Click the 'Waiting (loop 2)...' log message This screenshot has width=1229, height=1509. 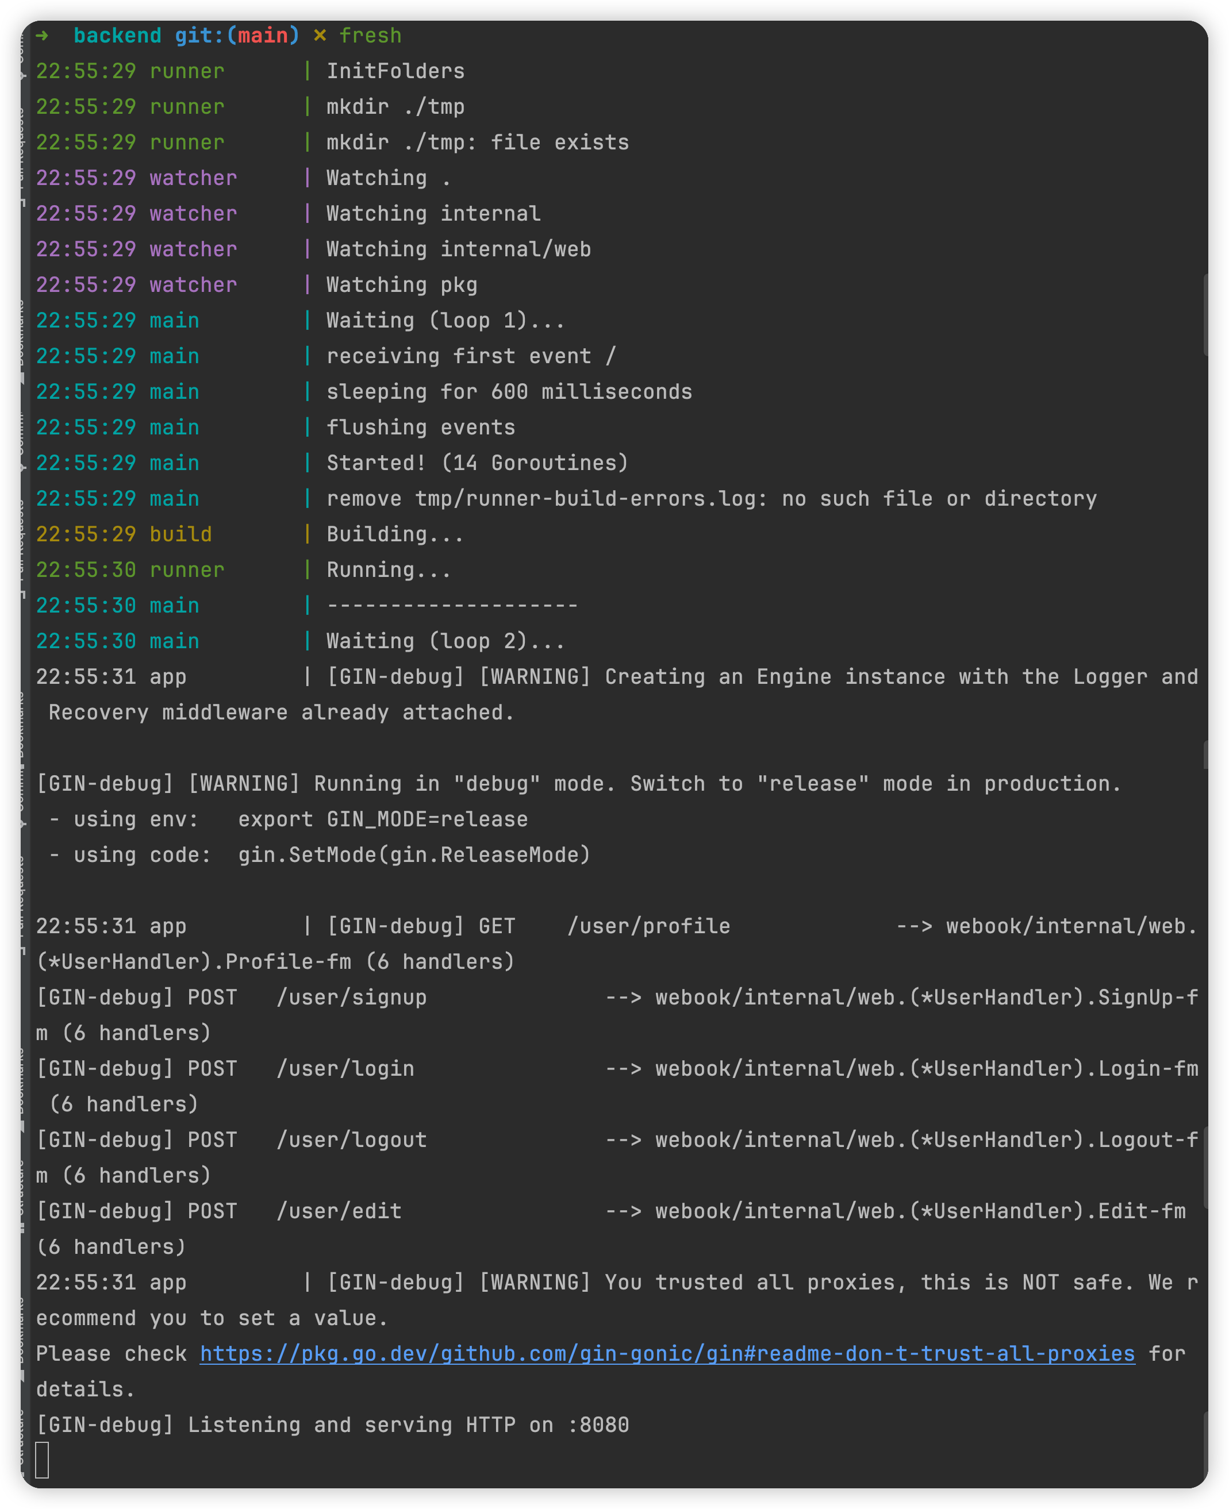446,641
